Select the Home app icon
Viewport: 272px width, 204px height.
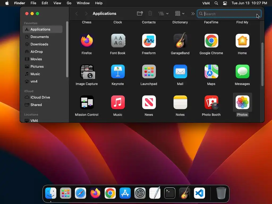pyautogui.click(x=242, y=41)
